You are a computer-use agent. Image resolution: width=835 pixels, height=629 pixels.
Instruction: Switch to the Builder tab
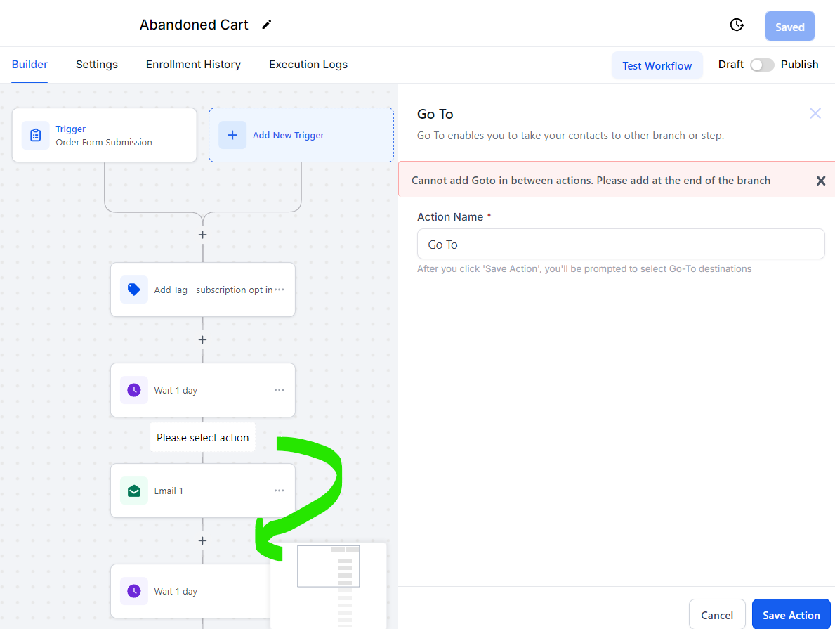tap(29, 65)
